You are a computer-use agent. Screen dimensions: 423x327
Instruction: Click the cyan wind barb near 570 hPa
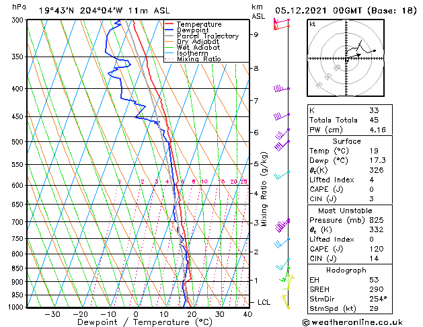[x=282, y=175]
